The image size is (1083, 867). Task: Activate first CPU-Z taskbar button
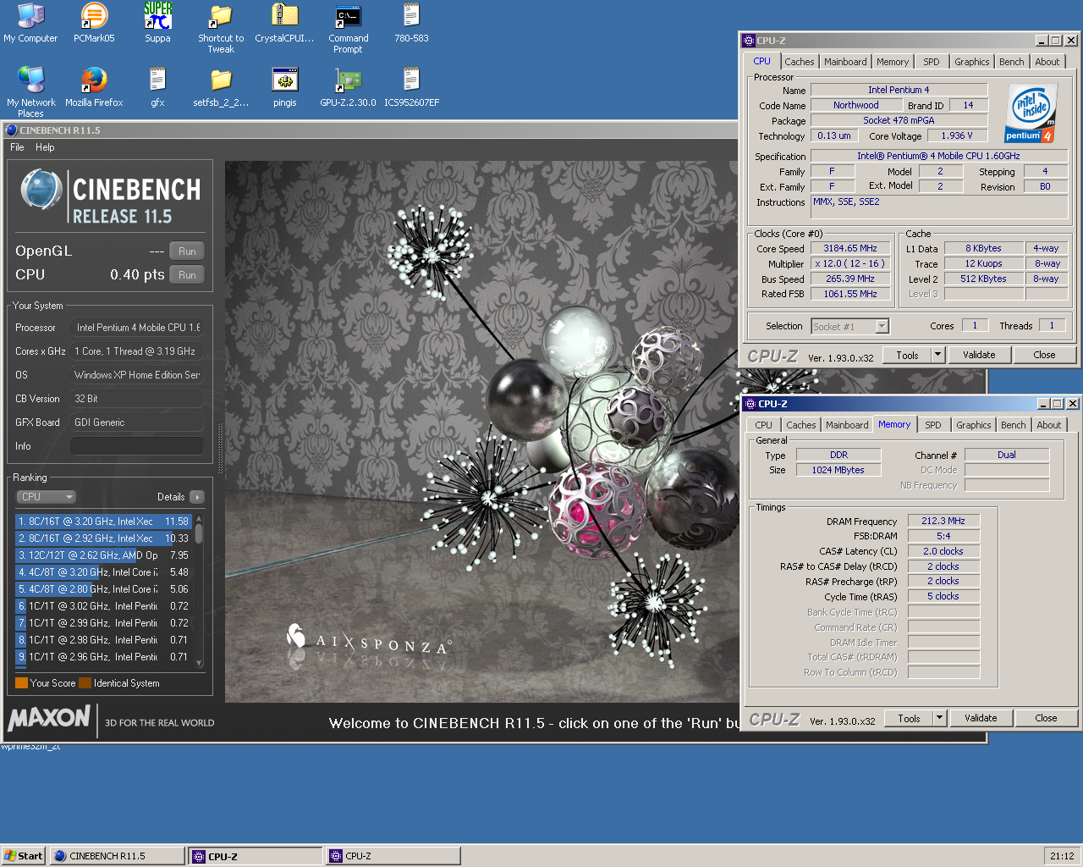pos(256,856)
